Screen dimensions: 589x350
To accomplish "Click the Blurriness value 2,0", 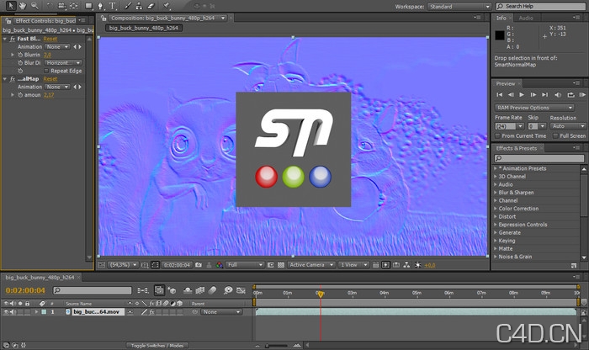I will click(x=47, y=55).
